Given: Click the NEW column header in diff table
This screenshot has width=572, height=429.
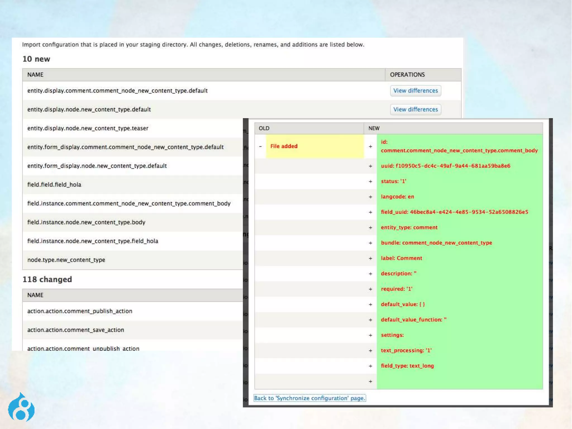Looking at the screenshot, I should coord(374,128).
